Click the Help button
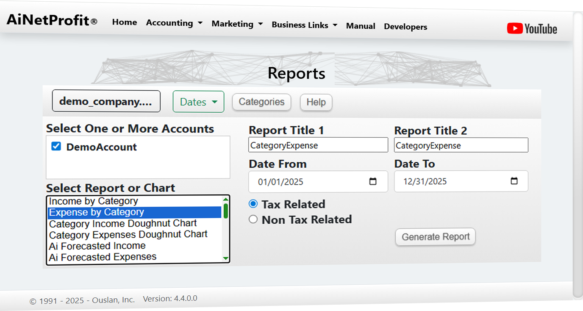This screenshot has height=311, width=583. (316, 103)
